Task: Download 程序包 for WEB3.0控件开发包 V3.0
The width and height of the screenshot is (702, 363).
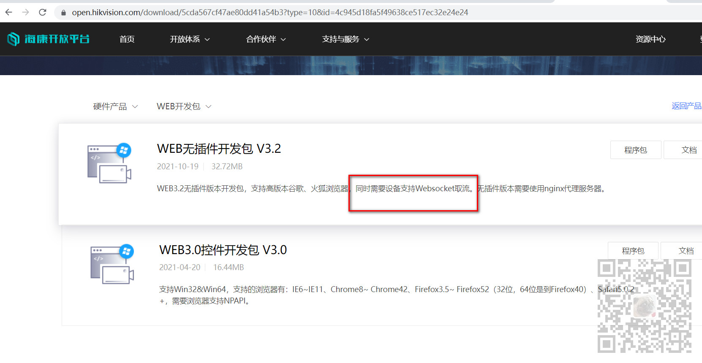Action: coord(633,251)
